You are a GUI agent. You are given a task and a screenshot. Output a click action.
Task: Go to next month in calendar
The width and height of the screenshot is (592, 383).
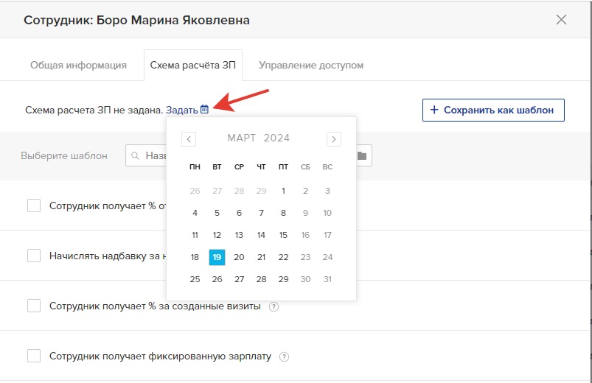[x=334, y=139]
